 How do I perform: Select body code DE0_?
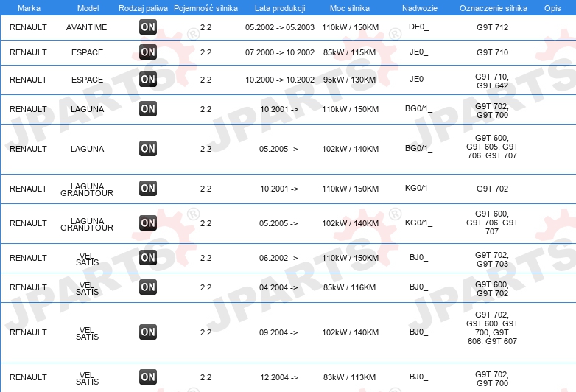419,27
